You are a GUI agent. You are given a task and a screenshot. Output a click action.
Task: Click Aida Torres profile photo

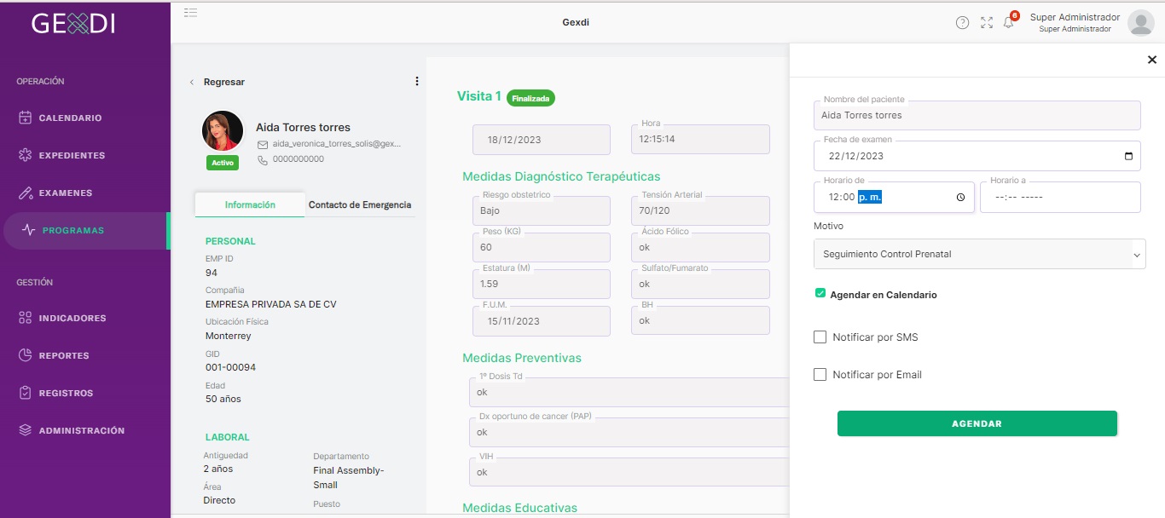[x=223, y=131]
